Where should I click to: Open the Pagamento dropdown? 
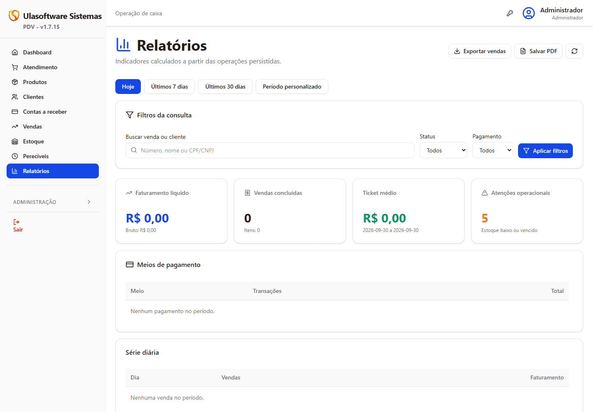(493, 150)
